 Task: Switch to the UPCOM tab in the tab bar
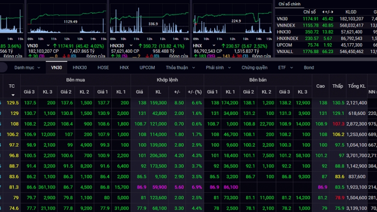click(147, 68)
